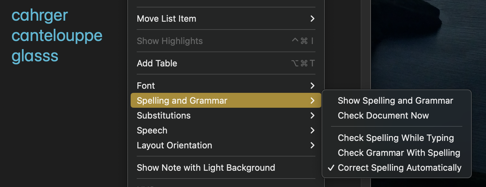The height and width of the screenshot is (187, 486).
Task: Run Check Document Now
Action: coord(383,116)
